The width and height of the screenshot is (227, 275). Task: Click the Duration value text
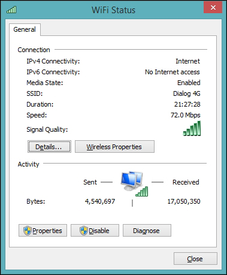[187, 104]
